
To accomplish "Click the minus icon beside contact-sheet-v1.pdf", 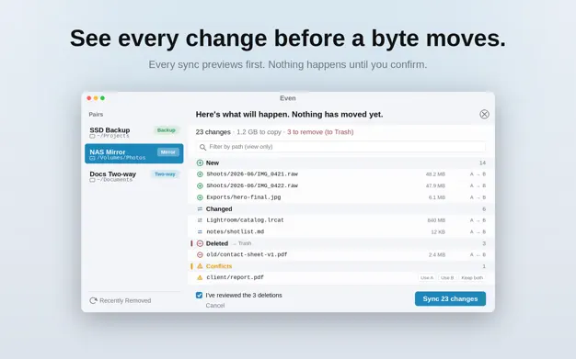I will (200, 255).
